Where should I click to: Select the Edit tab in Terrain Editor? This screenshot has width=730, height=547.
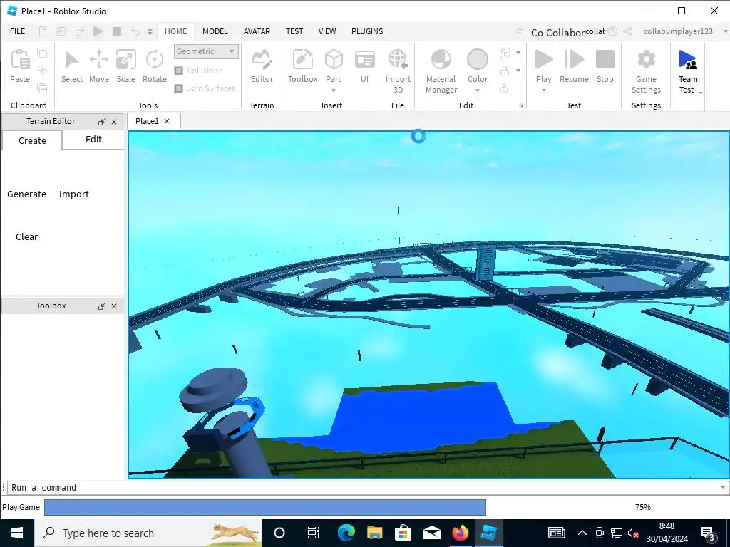[x=93, y=139]
